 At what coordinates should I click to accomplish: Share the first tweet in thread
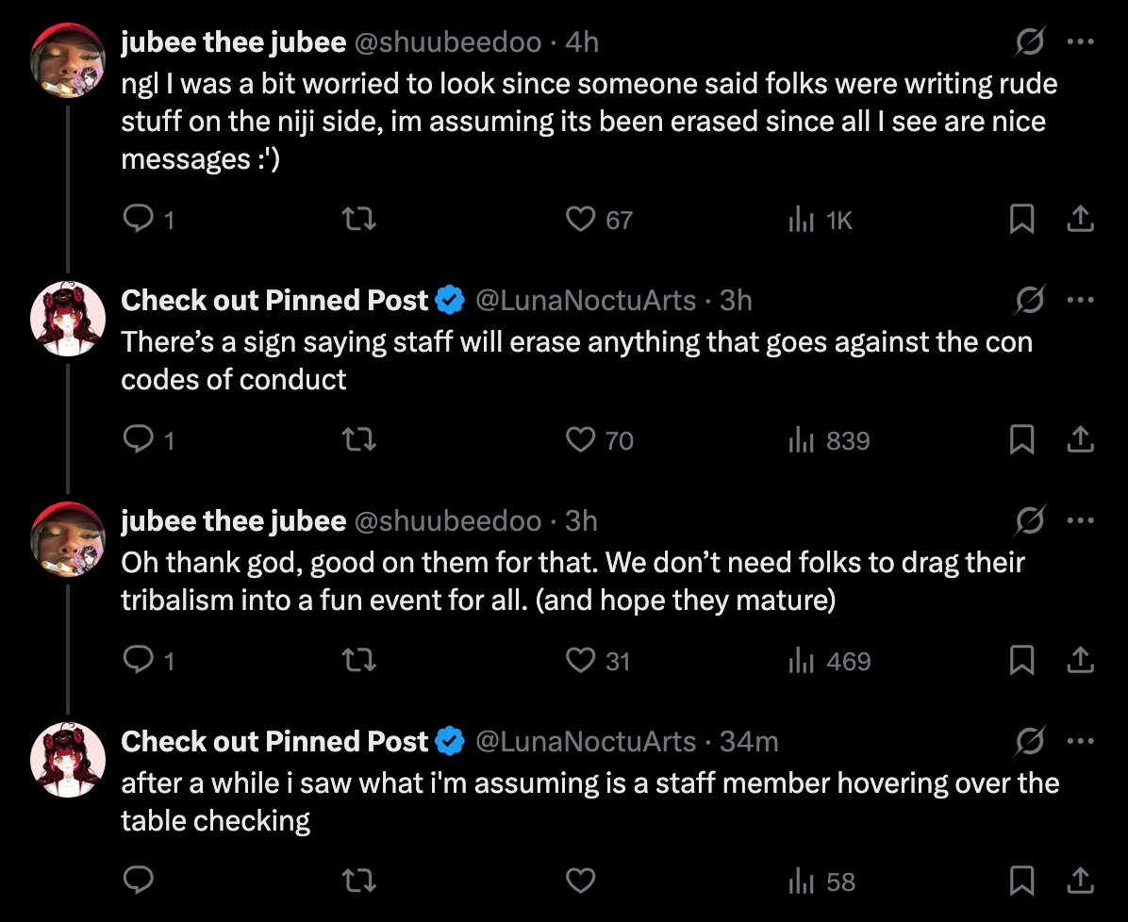(x=1080, y=220)
